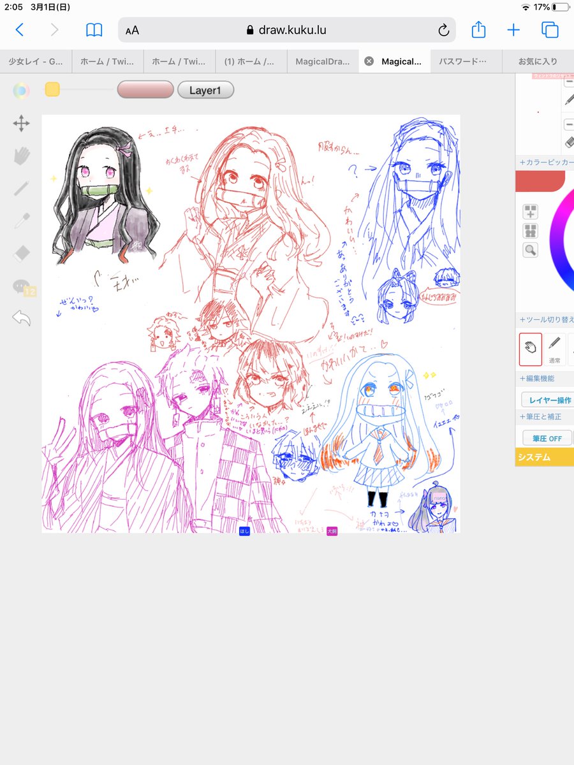Viewport: 574px width, 765px height.
Task: Switch to the パスワード tab
Action: [466, 62]
